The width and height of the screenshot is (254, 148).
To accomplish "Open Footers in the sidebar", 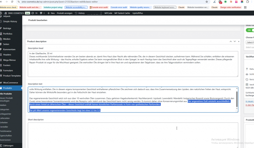I will click(x=7, y=65).
